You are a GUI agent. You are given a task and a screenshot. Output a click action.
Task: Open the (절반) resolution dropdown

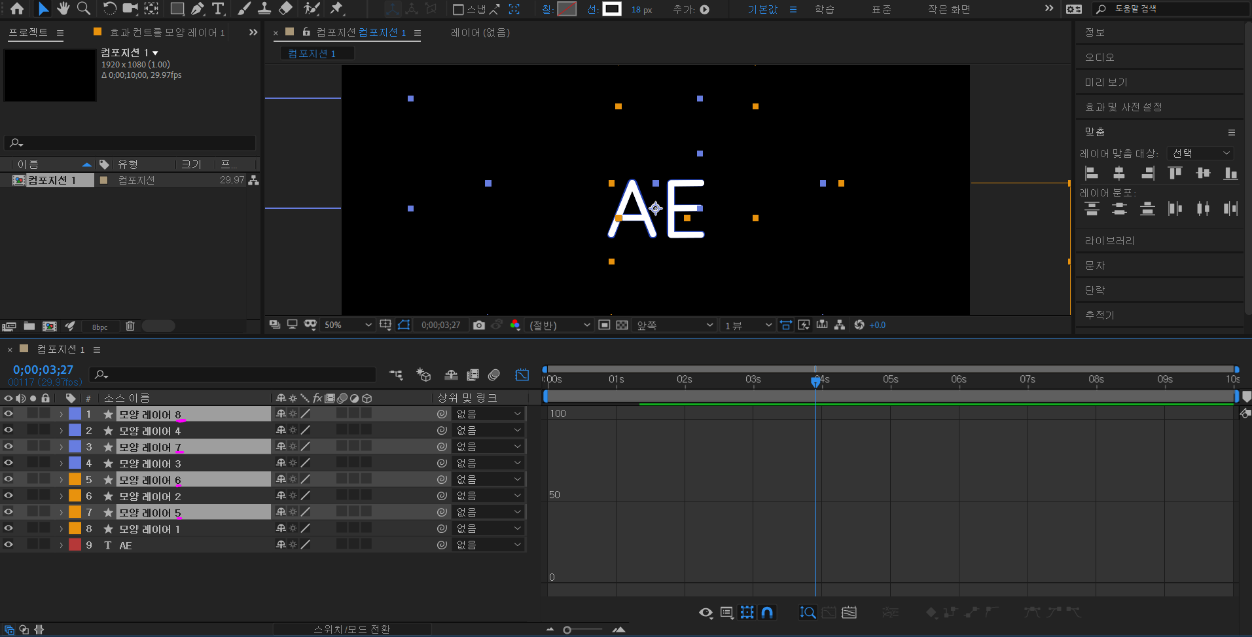click(x=559, y=325)
